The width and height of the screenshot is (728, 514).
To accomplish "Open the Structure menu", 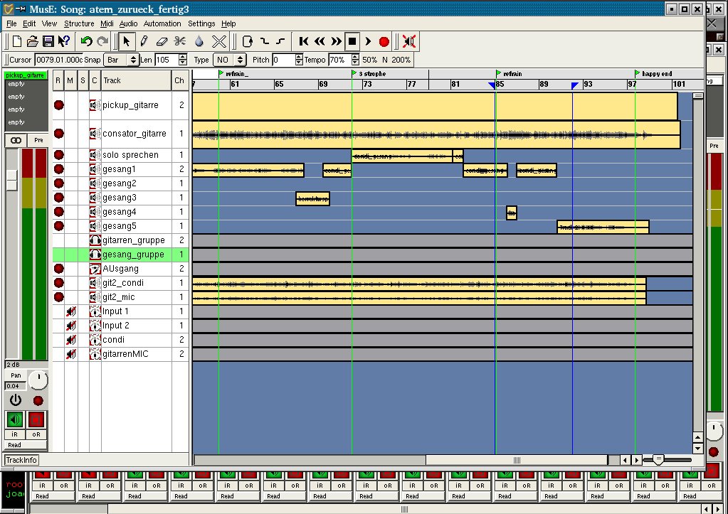I will click(78, 23).
